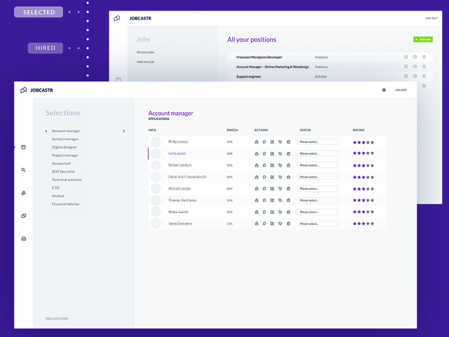Click Log Out in the top right
The height and width of the screenshot is (337, 449).
click(x=402, y=89)
